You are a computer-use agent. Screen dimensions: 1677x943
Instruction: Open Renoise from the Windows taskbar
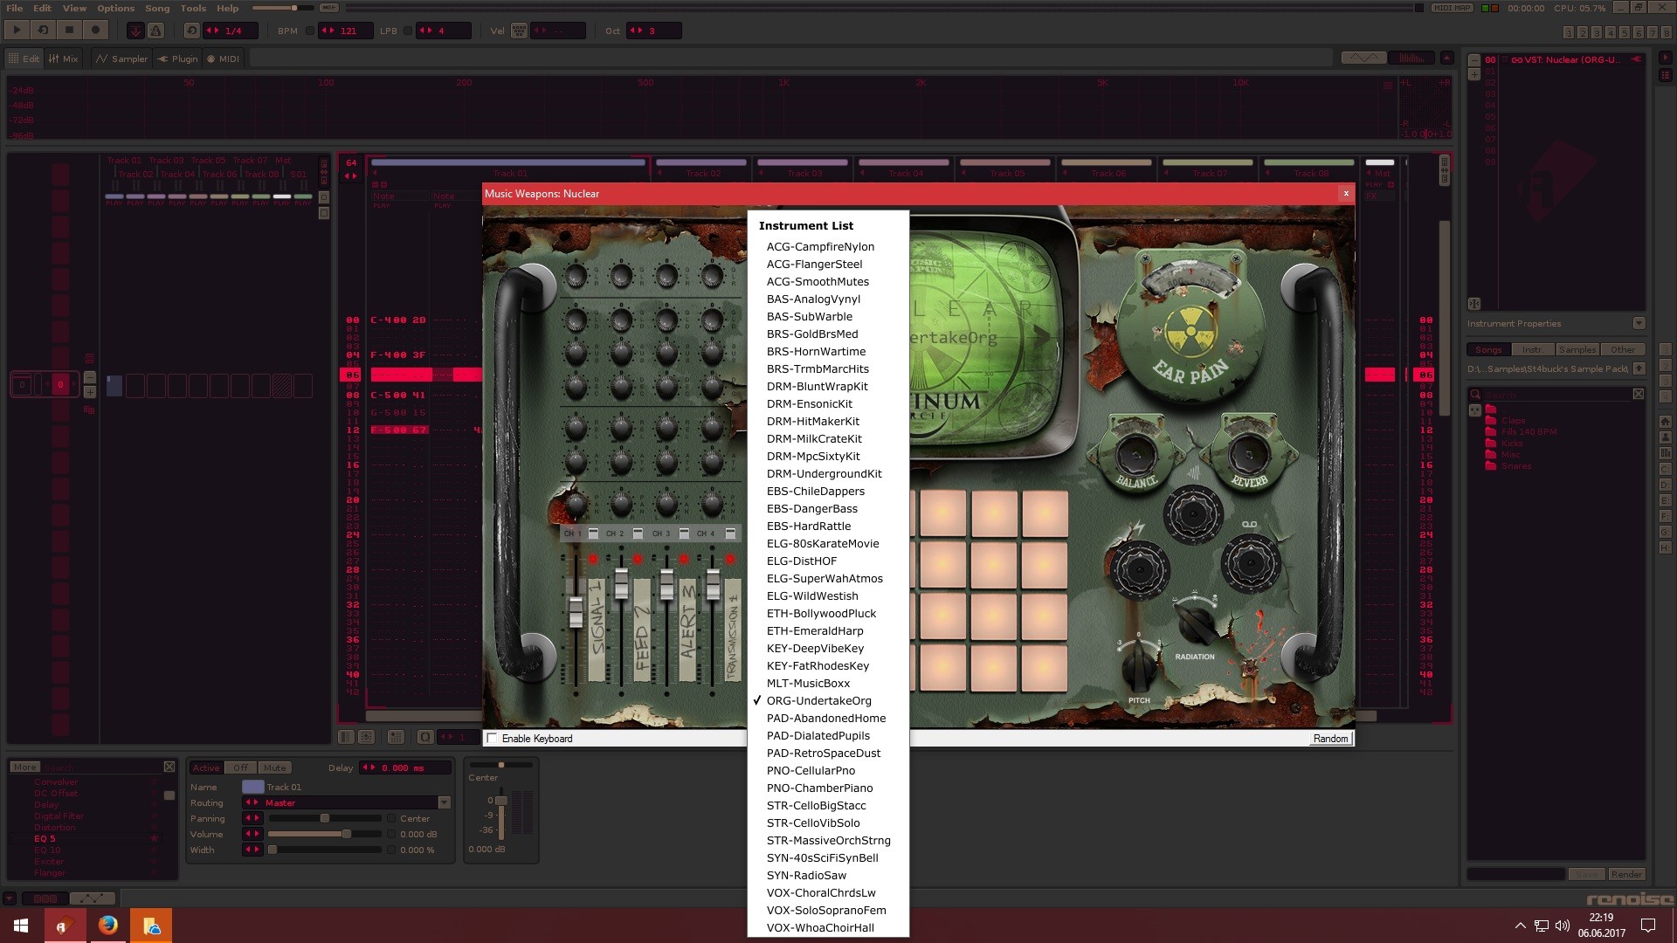pos(66,926)
